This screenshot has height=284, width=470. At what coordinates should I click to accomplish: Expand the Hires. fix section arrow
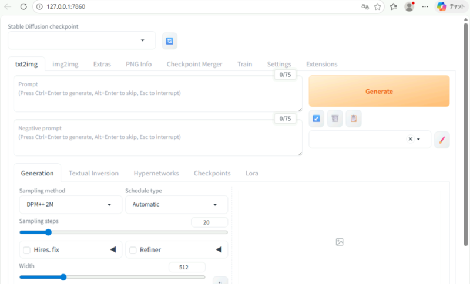click(x=113, y=250)
